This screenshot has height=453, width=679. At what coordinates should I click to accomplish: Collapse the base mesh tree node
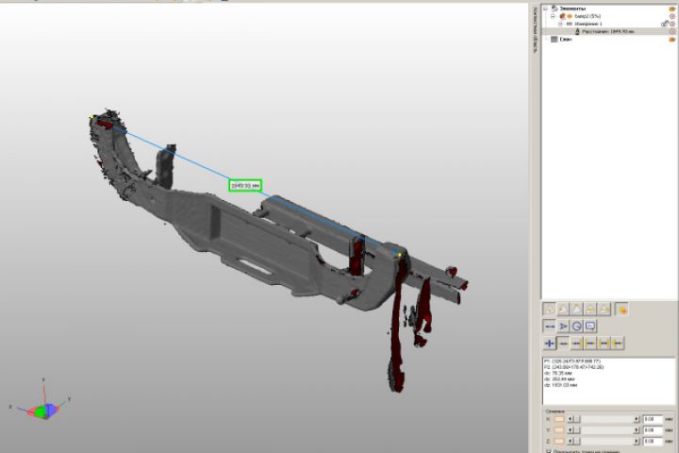[553, 16]
